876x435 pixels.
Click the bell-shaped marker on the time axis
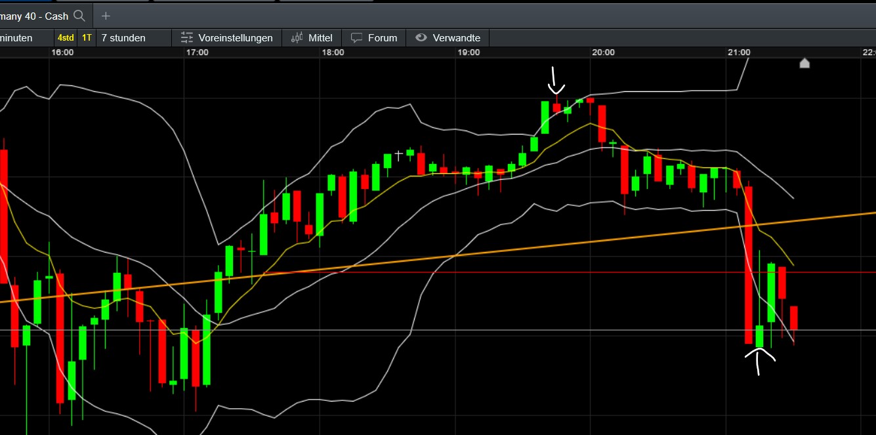click(x=804, y=63)
